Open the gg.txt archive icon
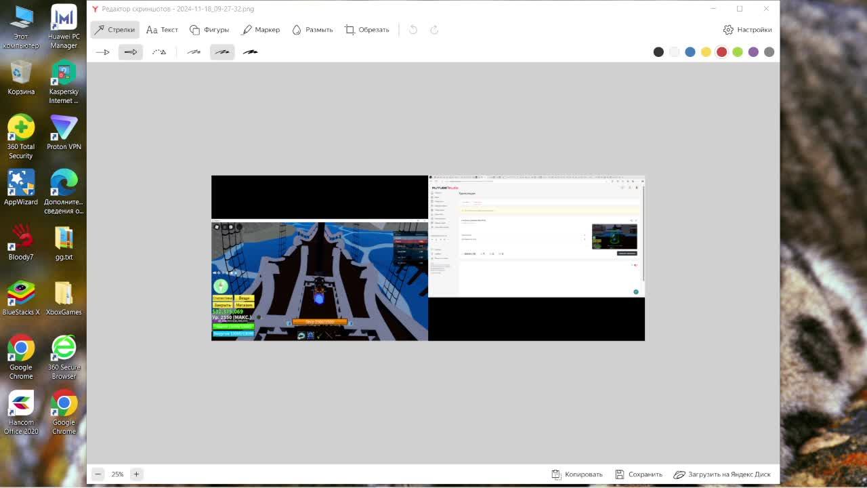 pos(64,243)
